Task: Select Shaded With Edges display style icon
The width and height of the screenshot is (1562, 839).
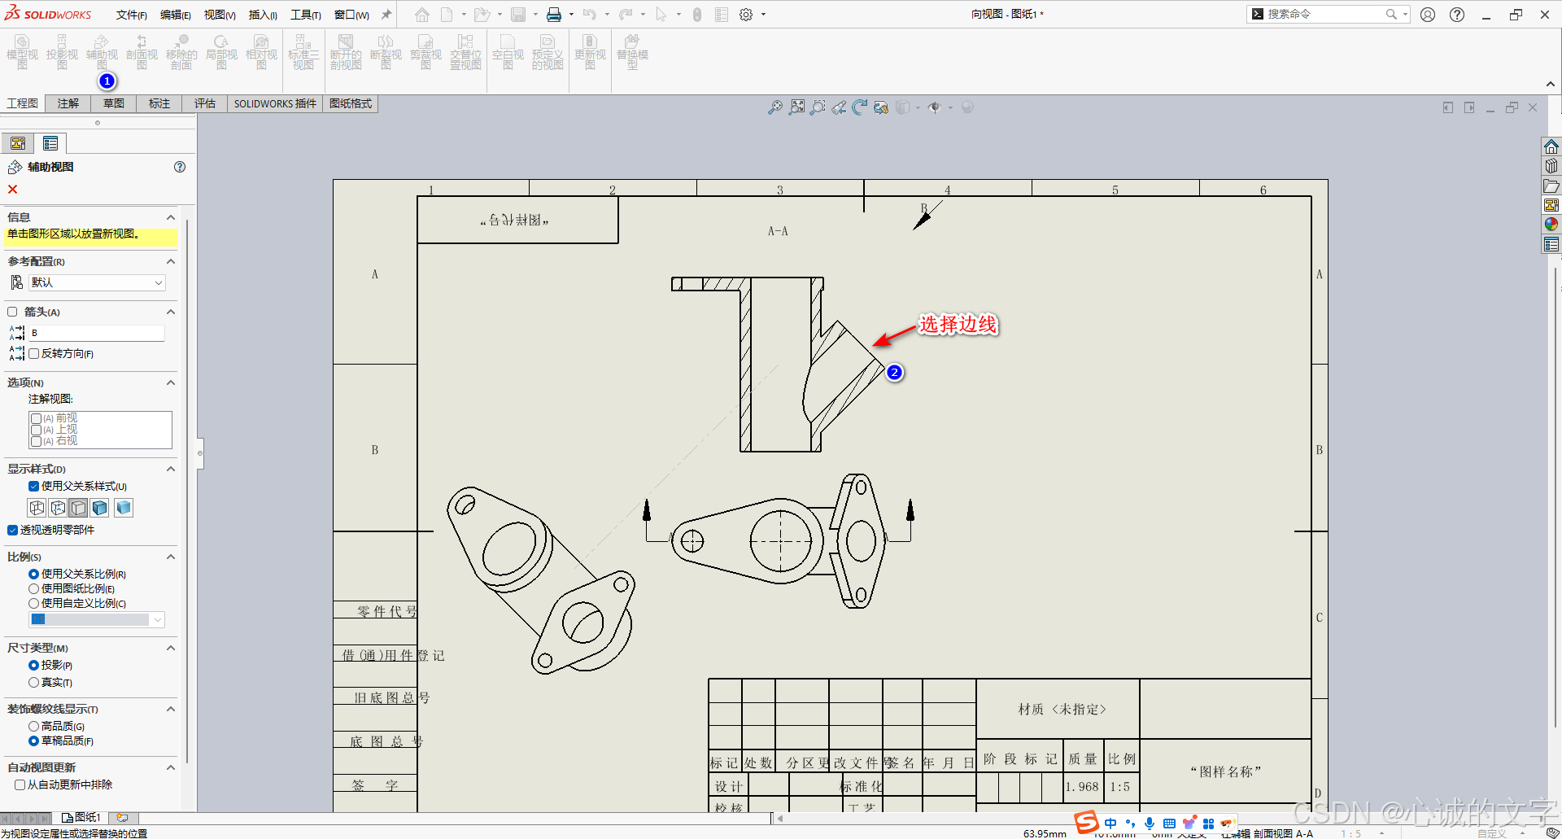Action: click(x=100, y=508)
